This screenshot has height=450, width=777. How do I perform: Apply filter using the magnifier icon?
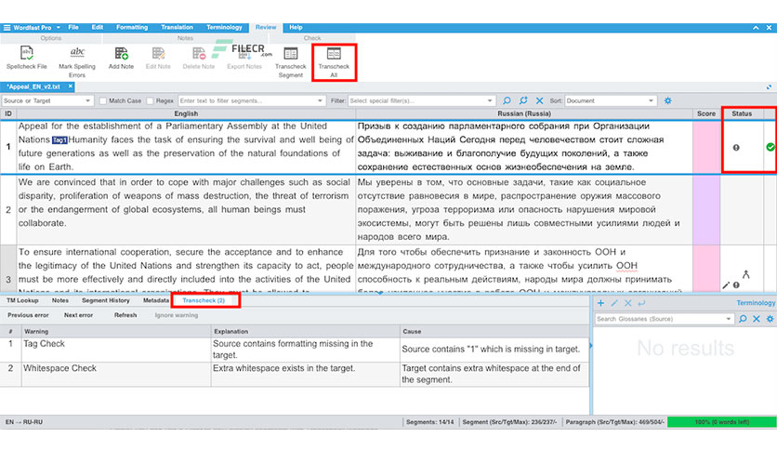click(507, 100)
